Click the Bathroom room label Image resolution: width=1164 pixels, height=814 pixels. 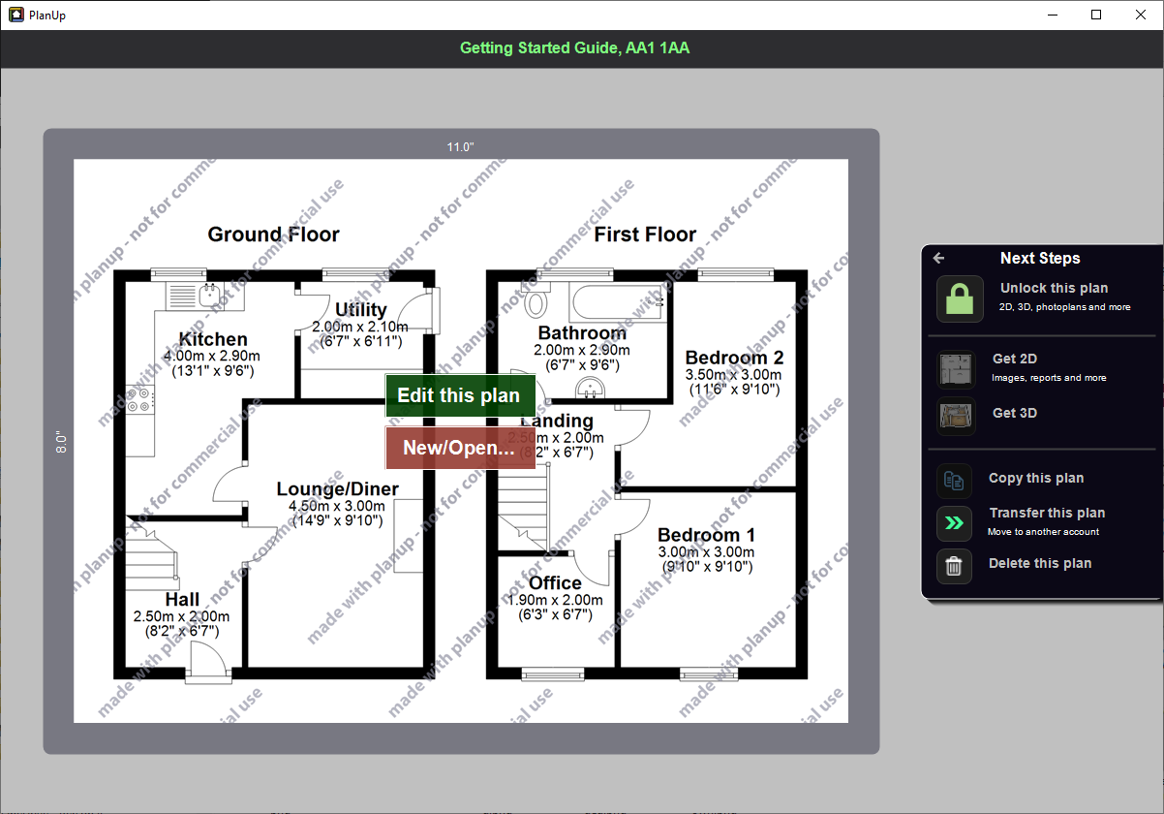click(x=582, y=333)
